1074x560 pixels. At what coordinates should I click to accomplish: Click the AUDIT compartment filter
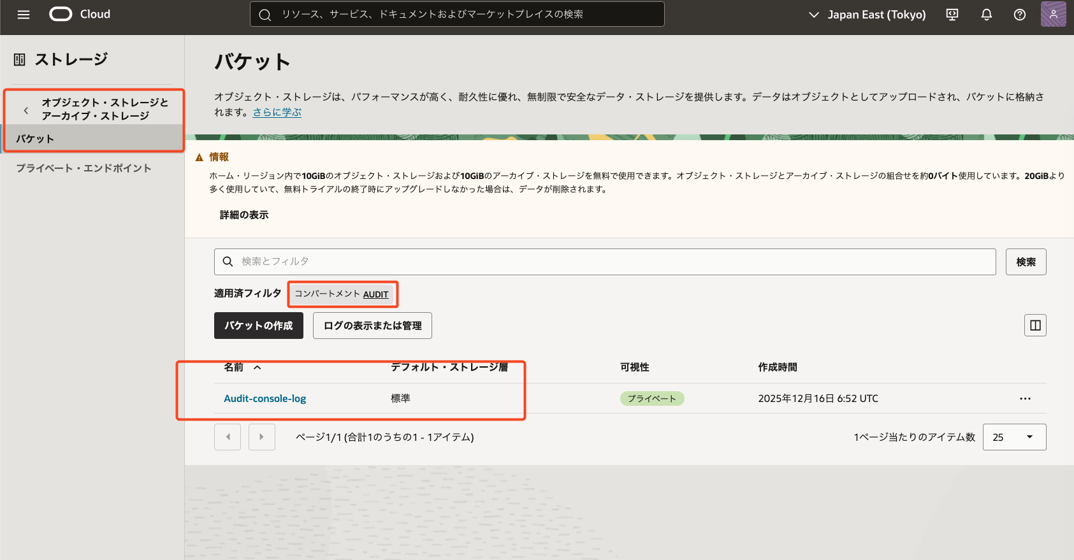pos(375,294)
